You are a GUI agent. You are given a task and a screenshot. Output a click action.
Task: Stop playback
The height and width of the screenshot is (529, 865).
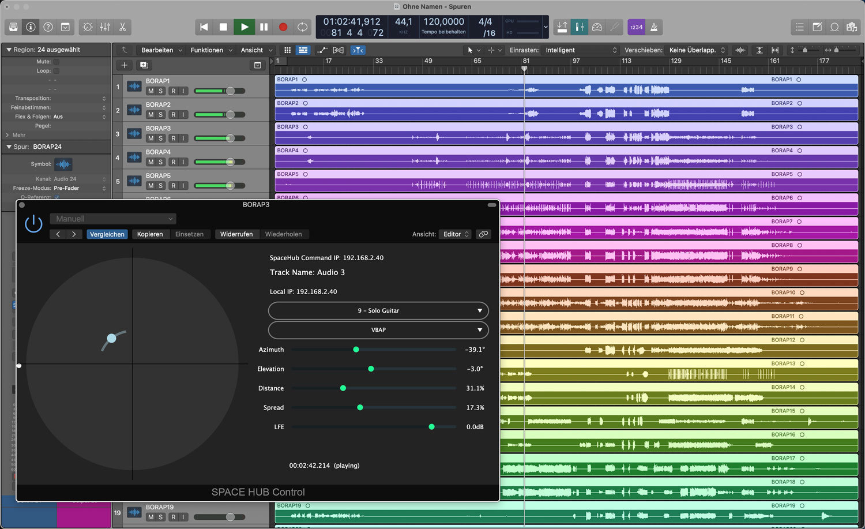[x=223, y=27]
